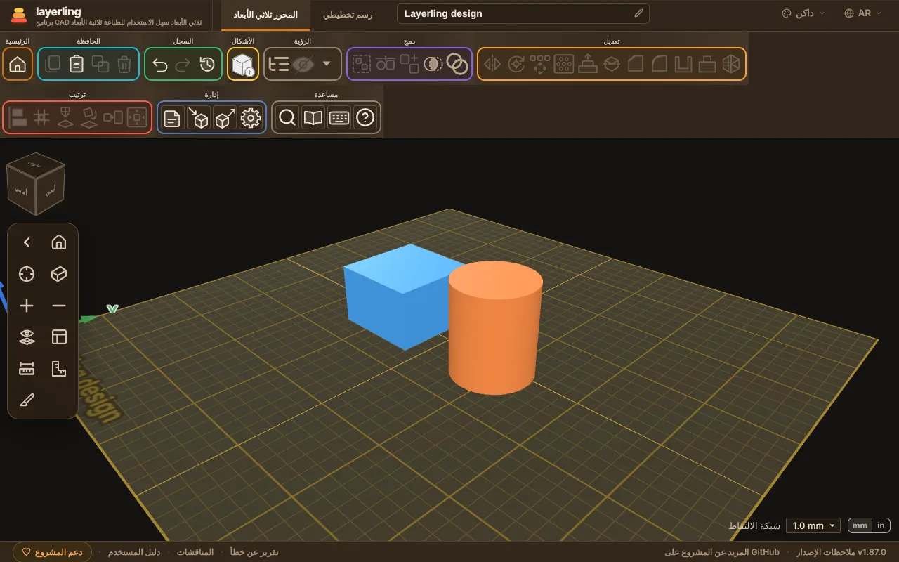Switch units to in
The image size is (899, 562).
pos(881,525)
